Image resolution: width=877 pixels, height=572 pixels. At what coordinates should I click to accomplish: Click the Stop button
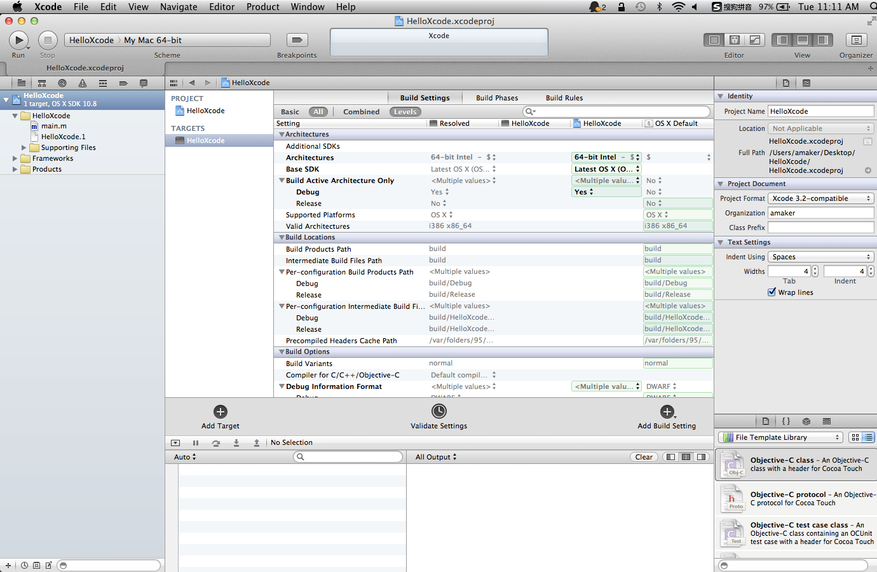click(x=48, y=40)
